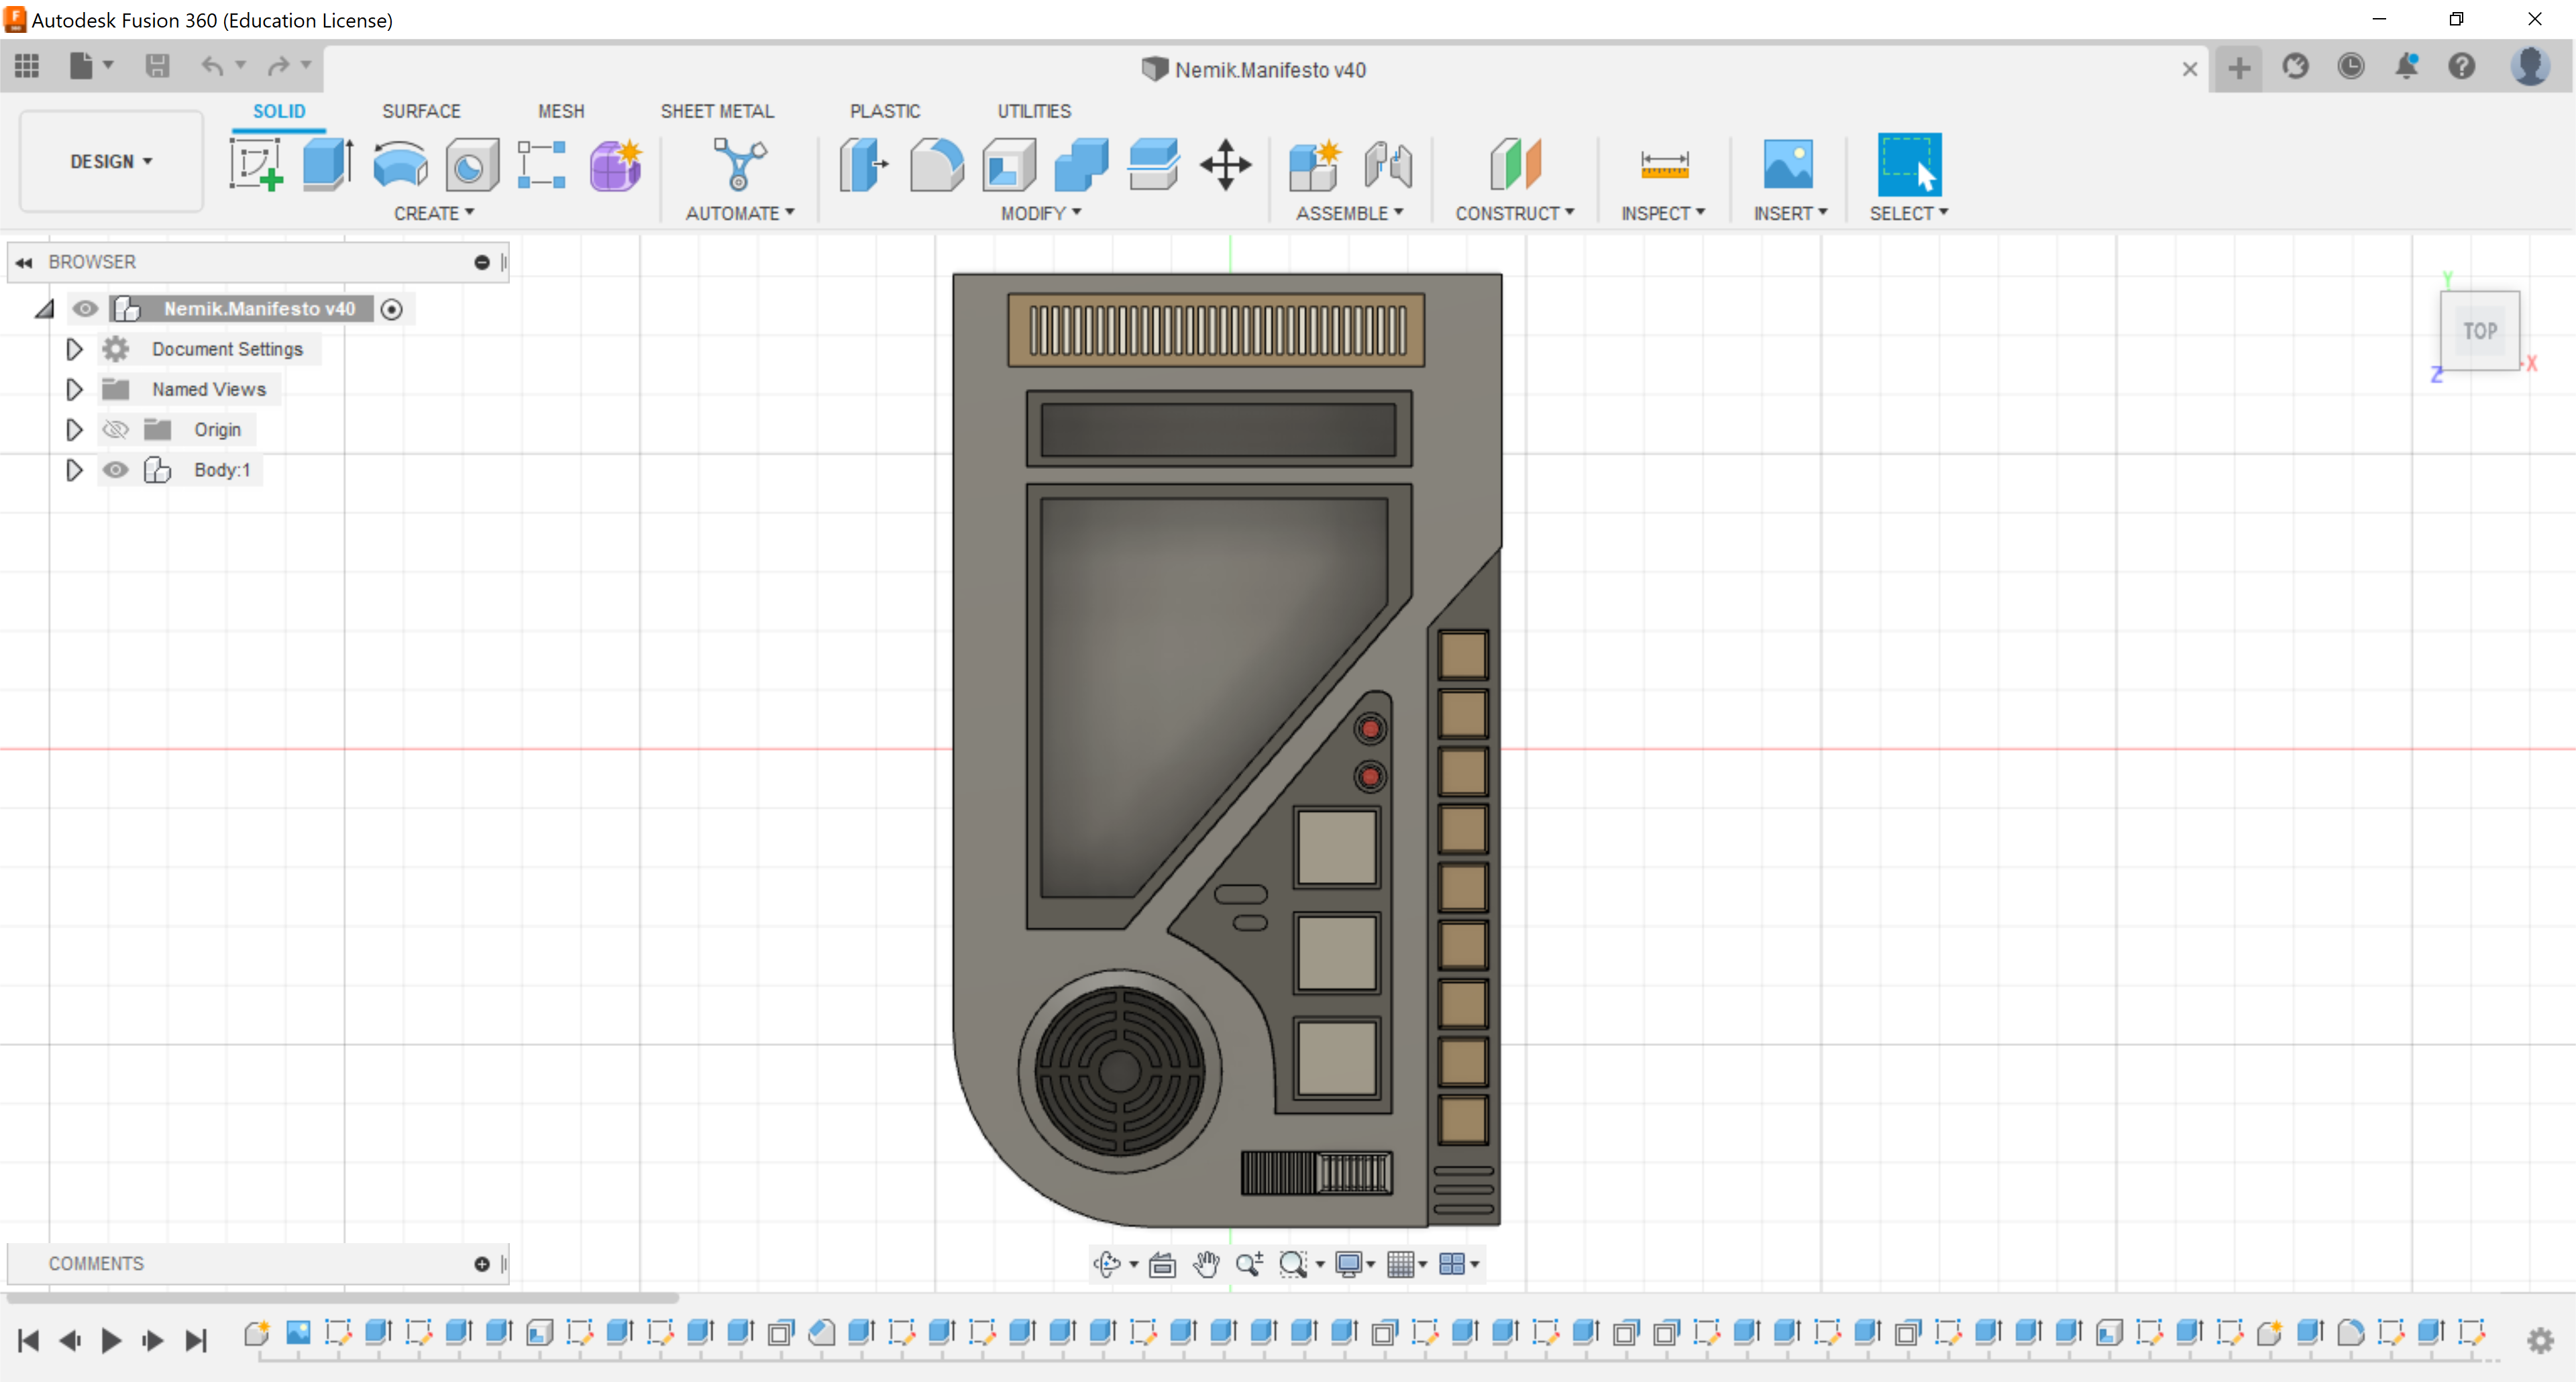Image resolution: width=2576 pixels, height=1382 pixels.
Task: Select the Combine tool
Action: [x=1081, y=165]
